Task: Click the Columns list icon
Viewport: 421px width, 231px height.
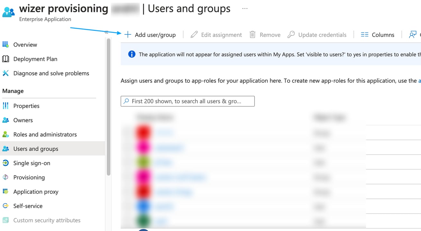Action: [364, 35]
